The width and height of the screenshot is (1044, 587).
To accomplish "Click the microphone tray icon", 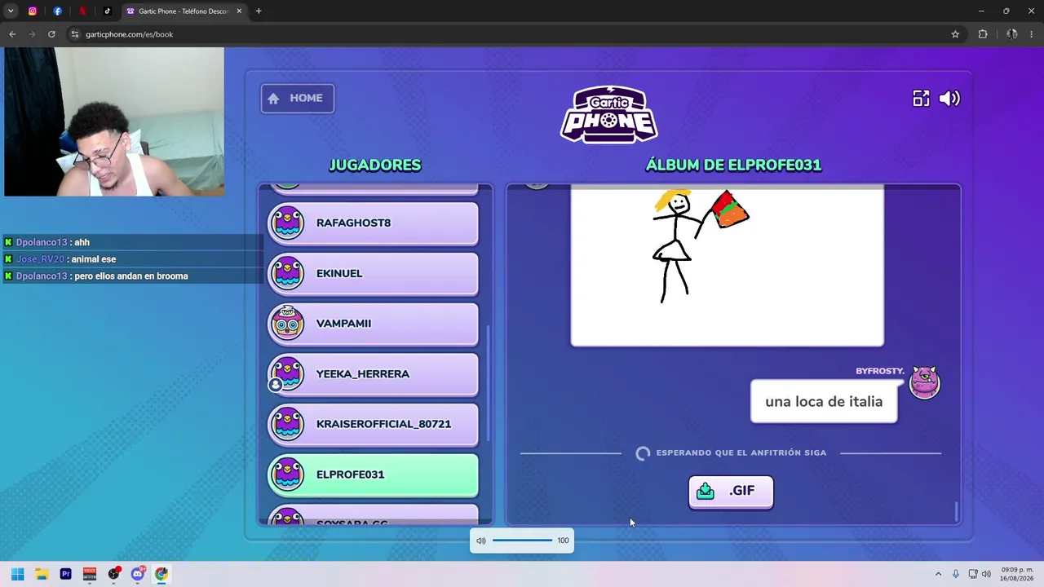I will click(x=956, y=574).
